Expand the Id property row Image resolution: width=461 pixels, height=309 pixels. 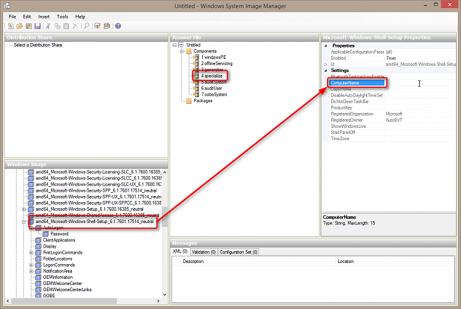pyautogui.click(x=325, y=64)
